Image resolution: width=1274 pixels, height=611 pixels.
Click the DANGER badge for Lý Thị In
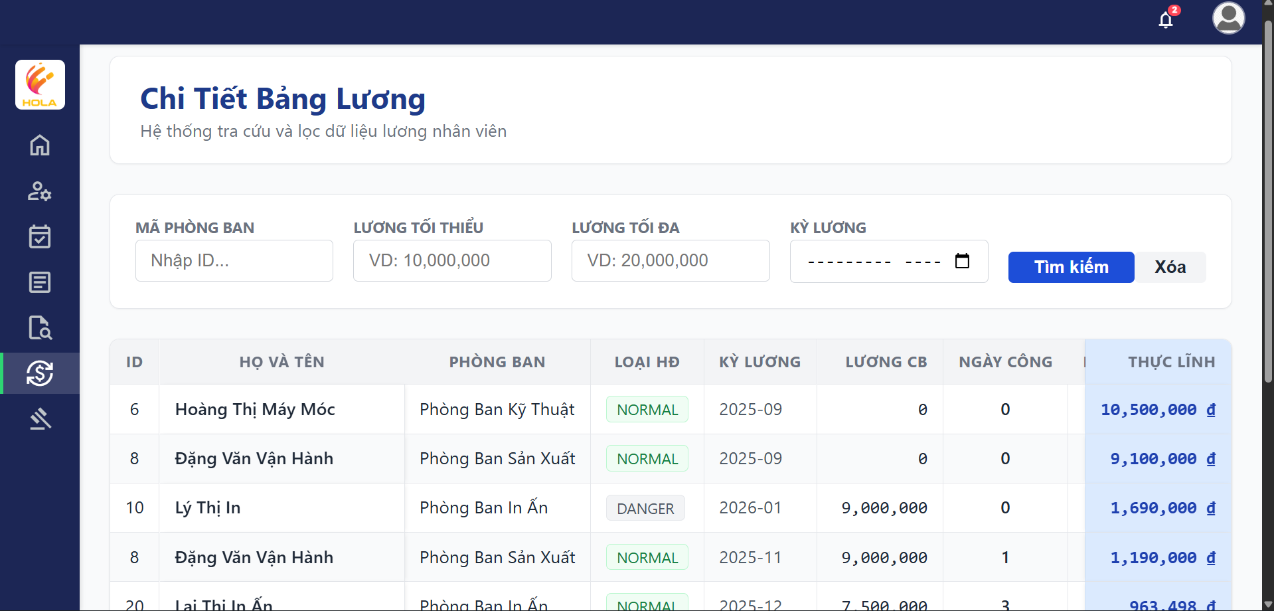(x=645, y=509)
